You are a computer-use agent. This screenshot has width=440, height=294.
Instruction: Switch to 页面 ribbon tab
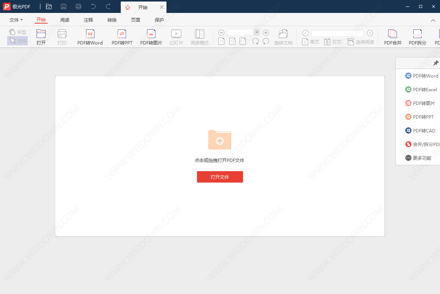pos(136,20)
